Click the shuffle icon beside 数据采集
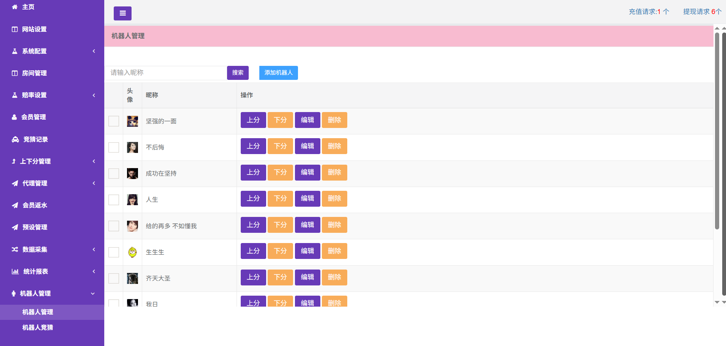Viewport: 726px width, 346px height. coord(15,249)
